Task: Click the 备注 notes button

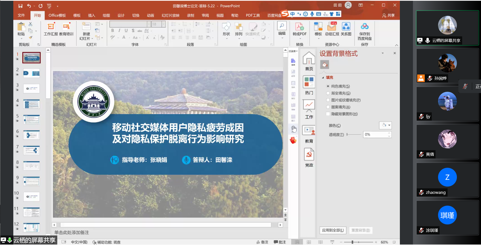Action: pyautogui.click(x=262, y=242)
